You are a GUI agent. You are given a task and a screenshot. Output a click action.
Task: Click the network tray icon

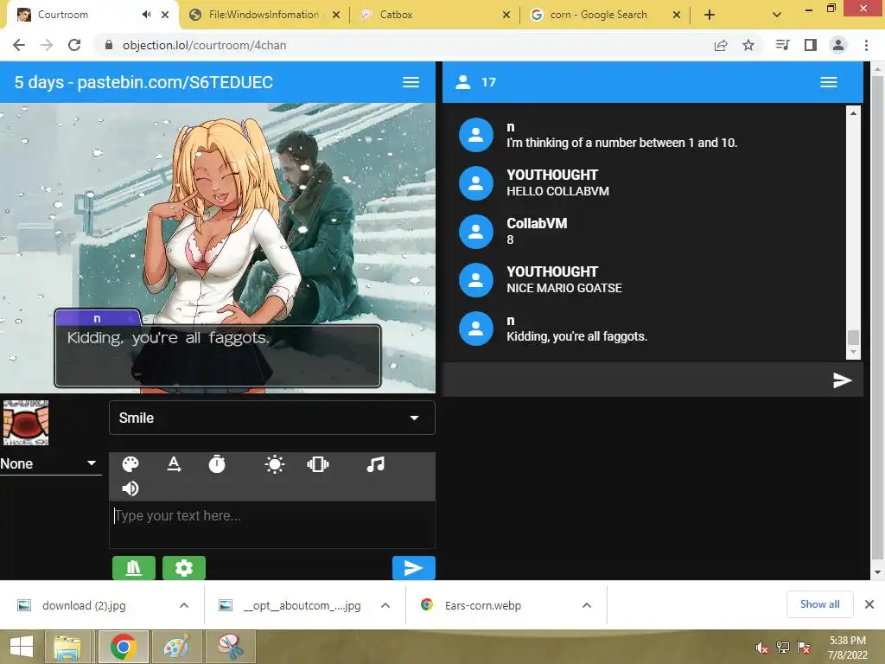(783, 648)
